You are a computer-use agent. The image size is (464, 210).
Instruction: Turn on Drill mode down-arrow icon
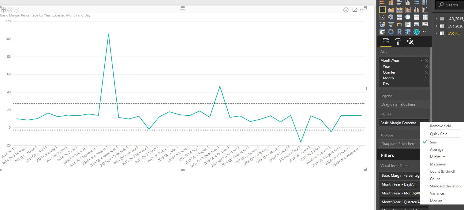(x=346, y=10)
